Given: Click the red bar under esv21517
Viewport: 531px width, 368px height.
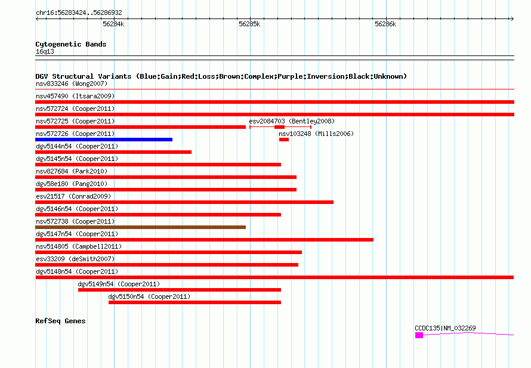Looking at the screenshot, I should point(184,202).
